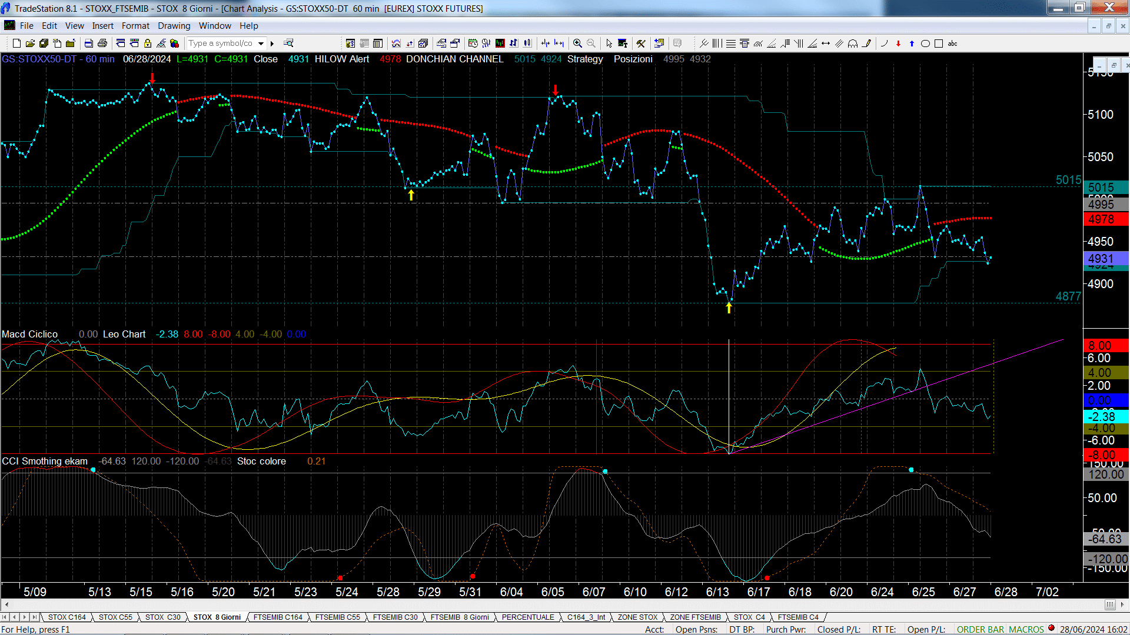1130x635 pixels.
Task: Click the Type a symbol input field
Action: (221, 43)
